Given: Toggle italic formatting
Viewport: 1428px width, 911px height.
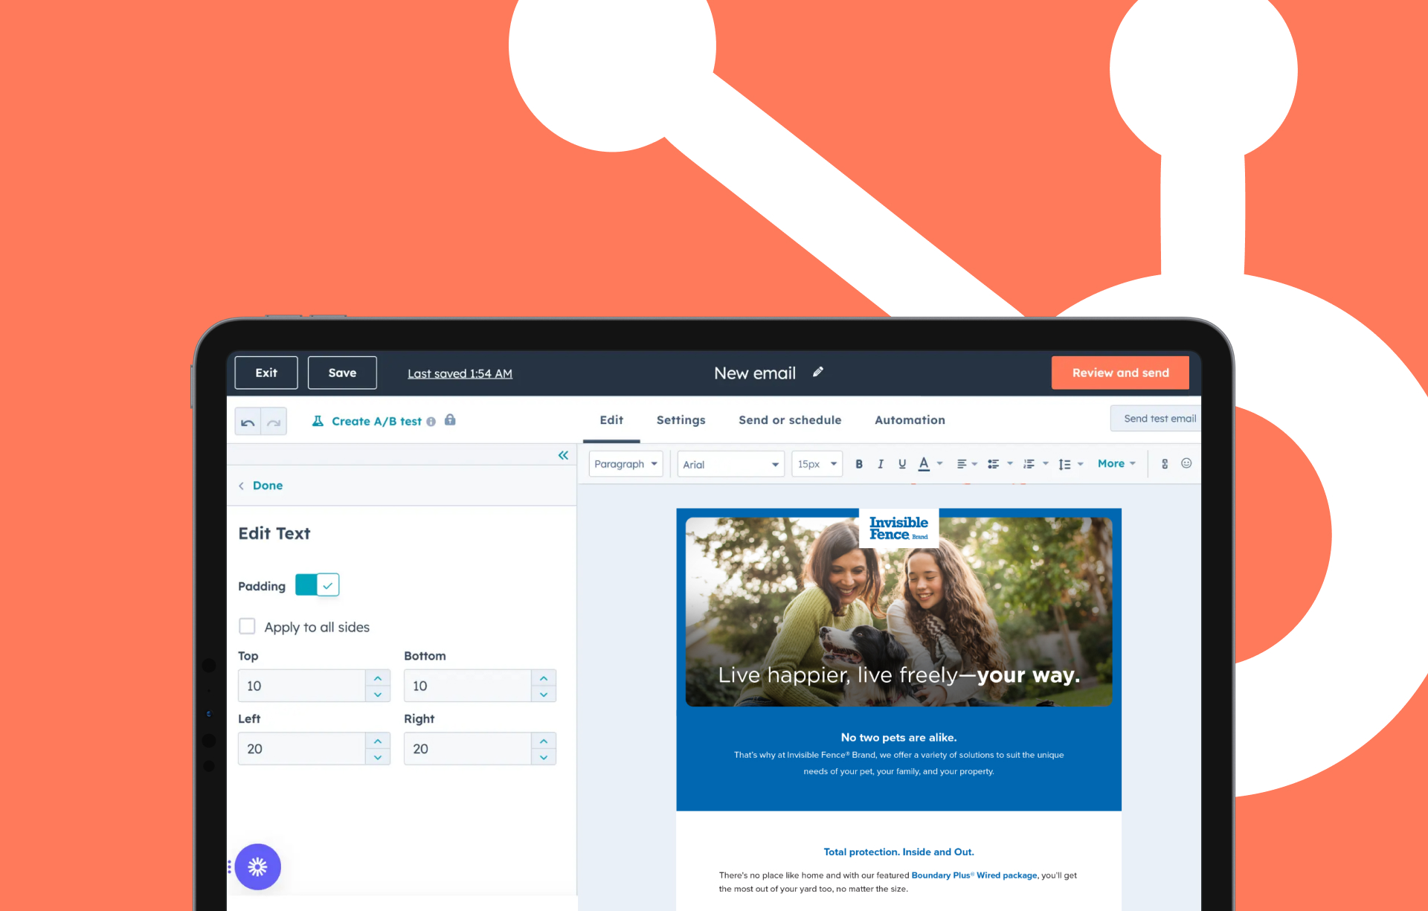Looking at the screenshot, I should tap(881, 464).
